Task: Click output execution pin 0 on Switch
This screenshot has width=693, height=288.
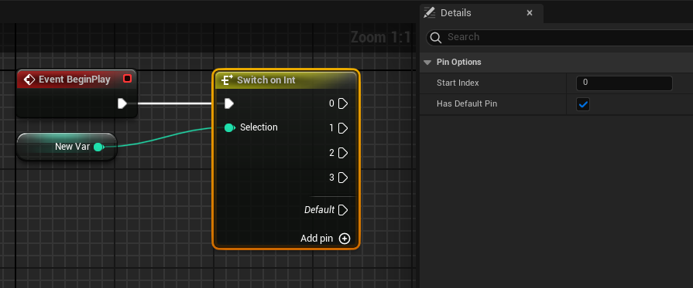Action: click(343, 103)
